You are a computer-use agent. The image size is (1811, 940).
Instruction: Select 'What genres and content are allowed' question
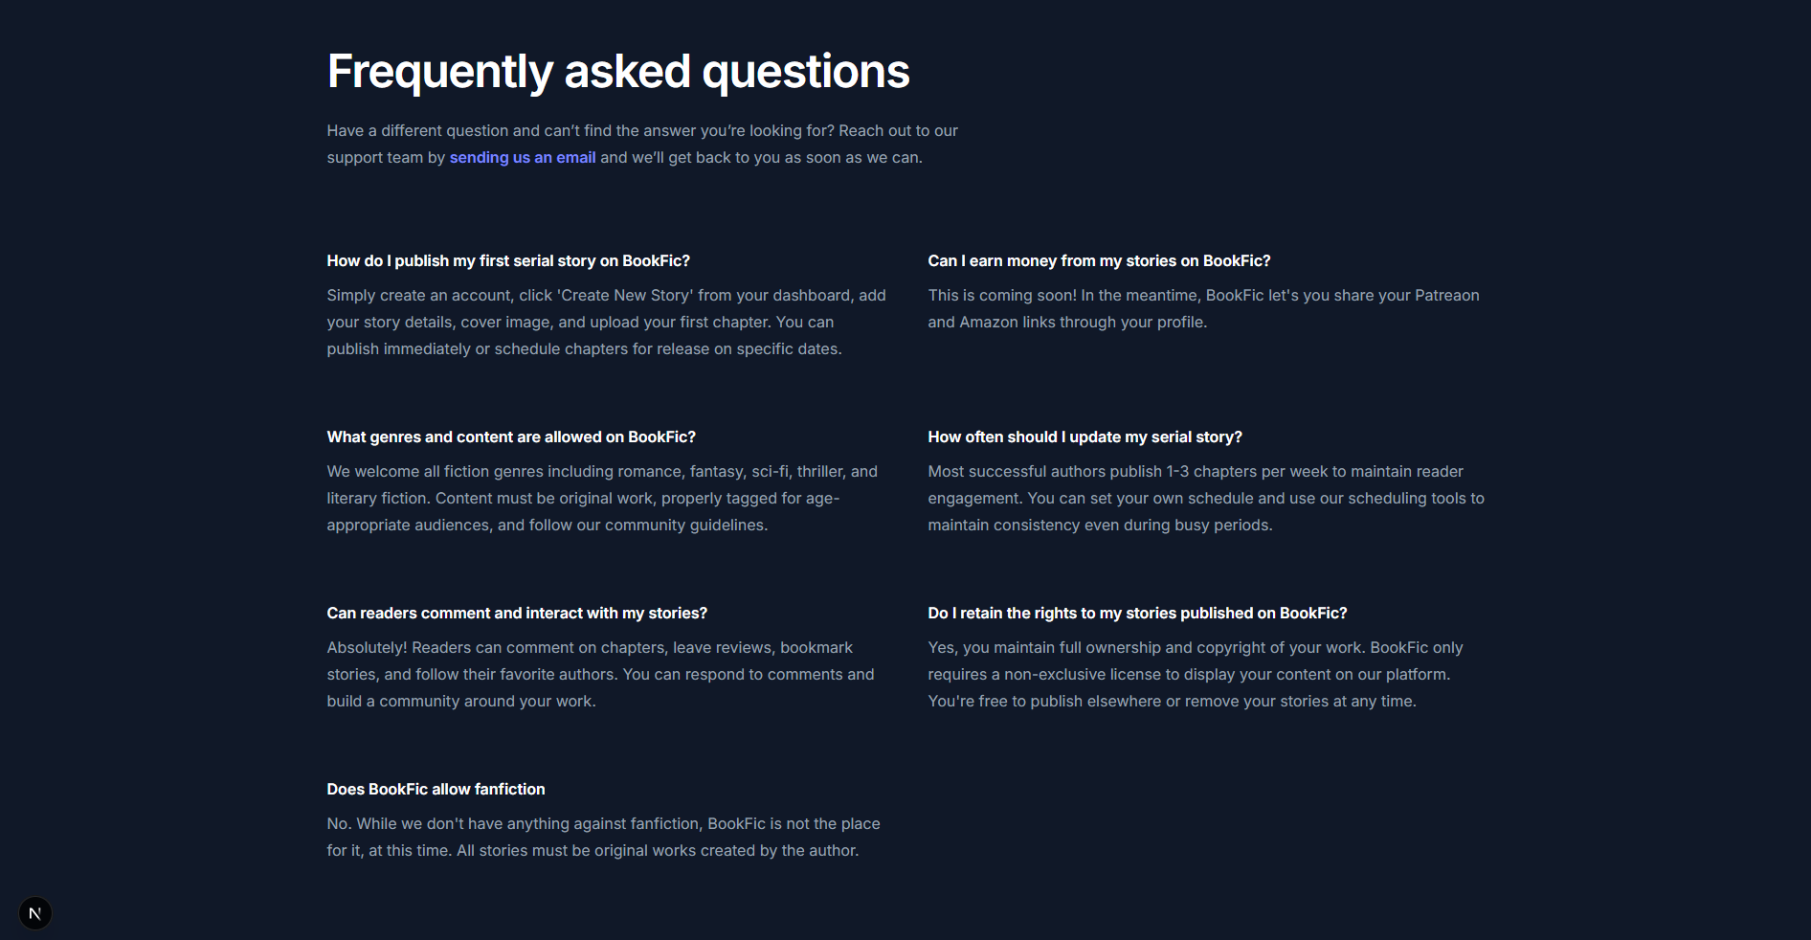pyautogui.click(x=510, y=437)
